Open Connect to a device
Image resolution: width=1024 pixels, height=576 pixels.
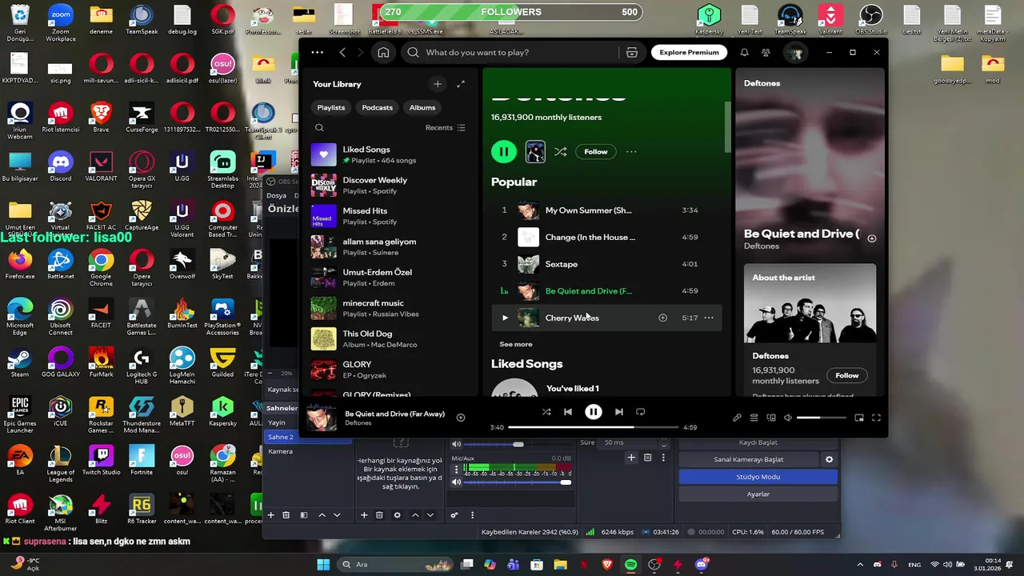(x=771, y=418)
